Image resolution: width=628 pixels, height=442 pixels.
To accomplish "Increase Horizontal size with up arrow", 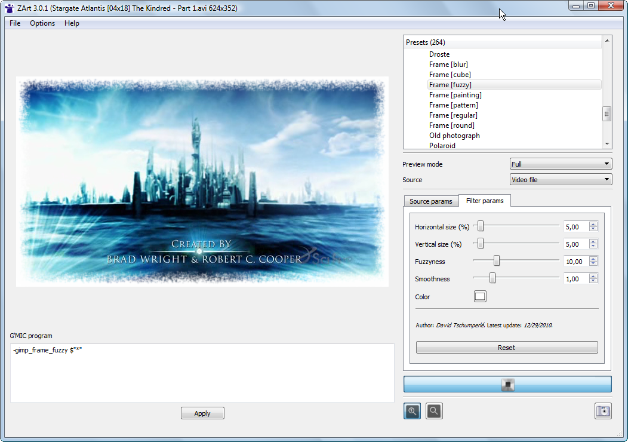I will [x=593, y=224].
